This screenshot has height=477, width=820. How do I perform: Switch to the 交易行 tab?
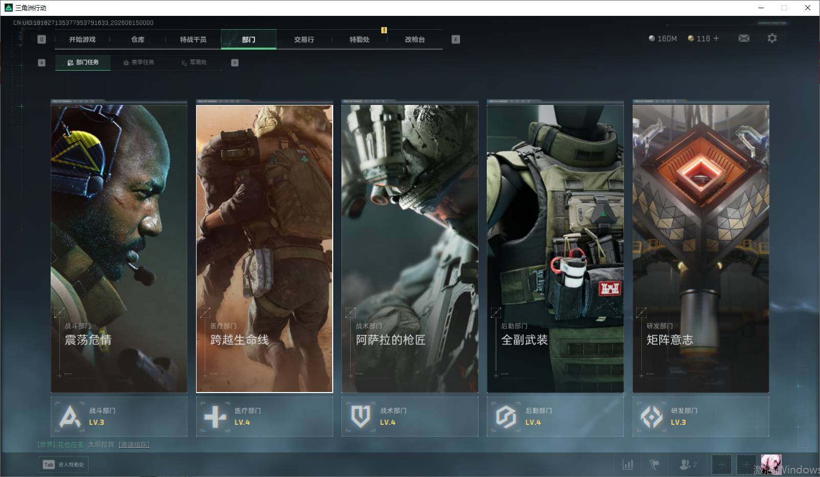point(304,39)
